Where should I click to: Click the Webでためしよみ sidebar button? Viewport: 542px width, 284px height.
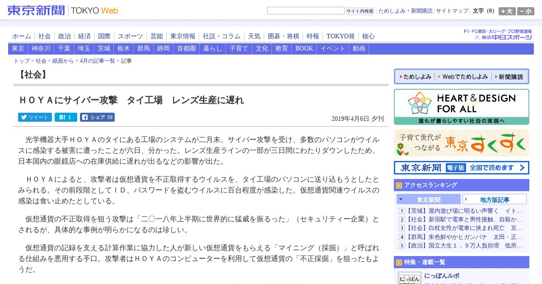tap(463, 77)
